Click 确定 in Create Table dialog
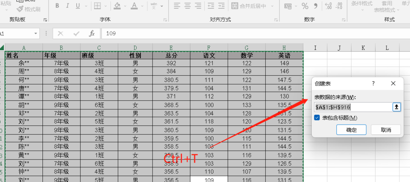 (352, 130)
